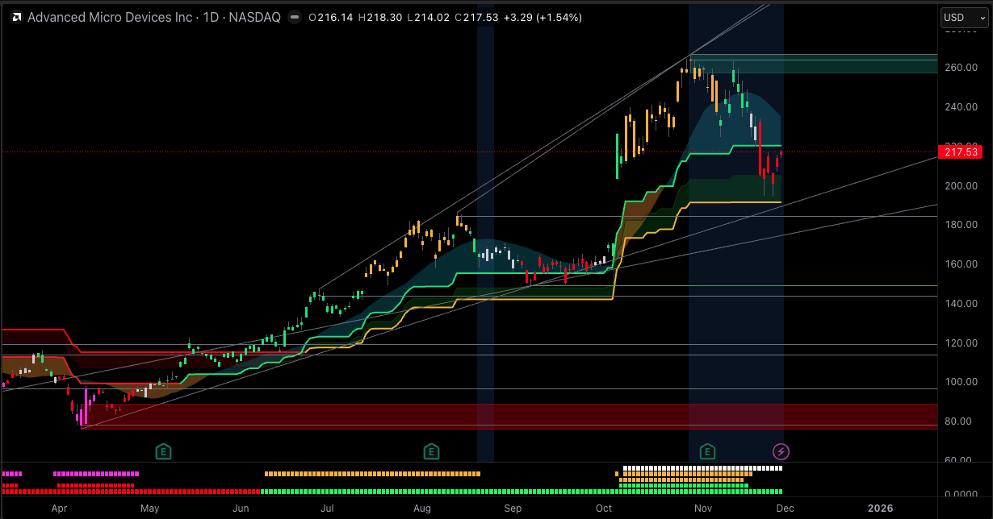Click the C217.53 close value in legend

click(x=476, y=17)
